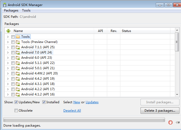Minimize the Android SDK Manager window
This screenshot has width=181, height=130.
tap(160, 5)
